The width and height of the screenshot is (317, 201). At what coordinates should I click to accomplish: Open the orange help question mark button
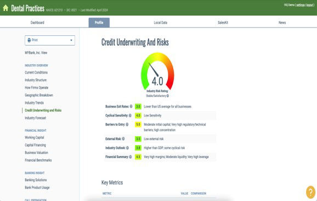pyautogui.click(x=310, y=192)
